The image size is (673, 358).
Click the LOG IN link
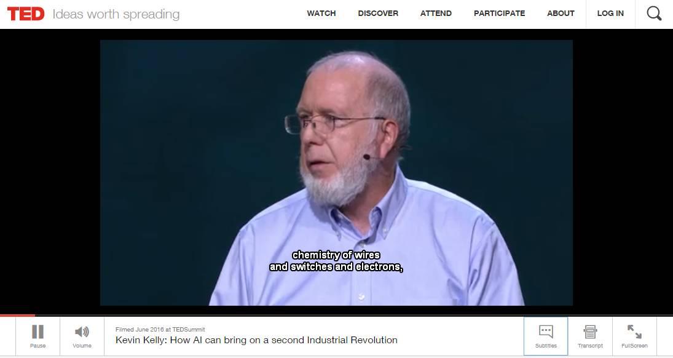coord(610,14)
